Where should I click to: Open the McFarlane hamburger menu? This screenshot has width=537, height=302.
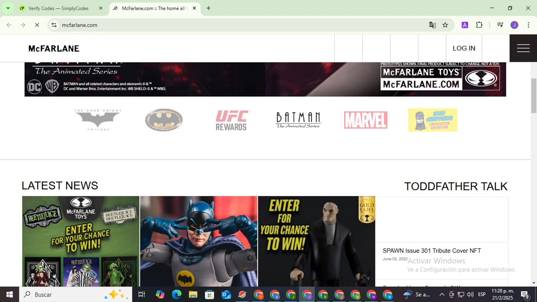coord(523,48)
